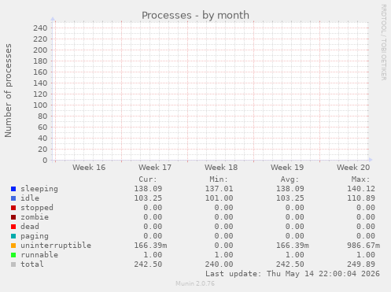
Task: Click the 'Week 18' axis label
Action: pyautogui.click(x=221, y=168)
